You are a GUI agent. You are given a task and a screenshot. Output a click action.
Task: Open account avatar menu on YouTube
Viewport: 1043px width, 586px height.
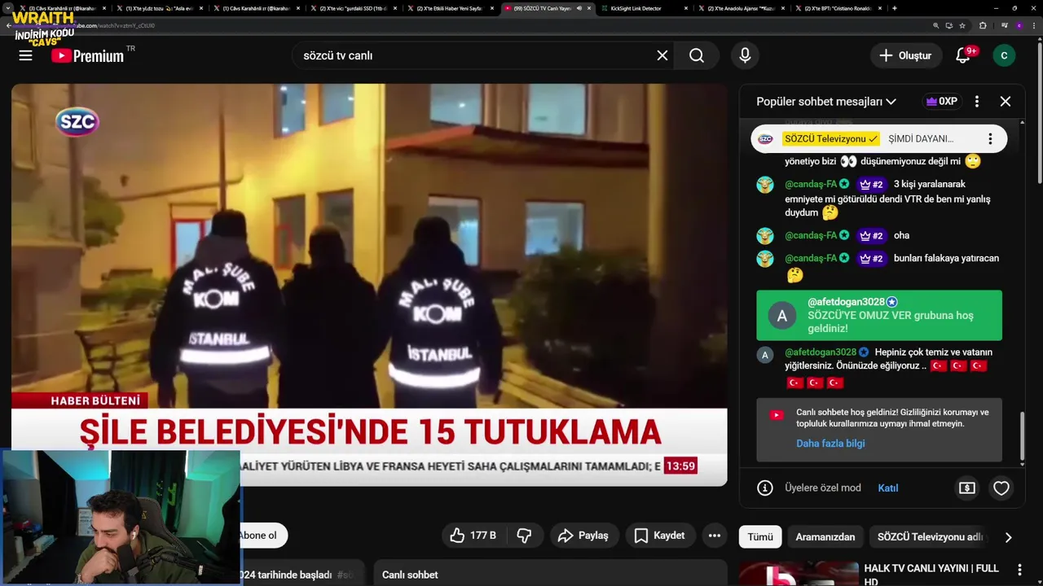1004,55
